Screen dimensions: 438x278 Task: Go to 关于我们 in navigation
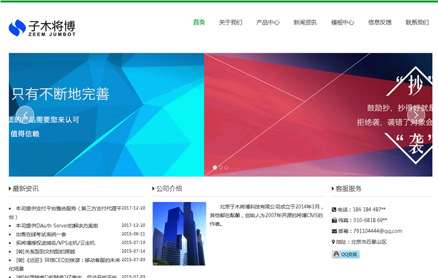(230, 22)
